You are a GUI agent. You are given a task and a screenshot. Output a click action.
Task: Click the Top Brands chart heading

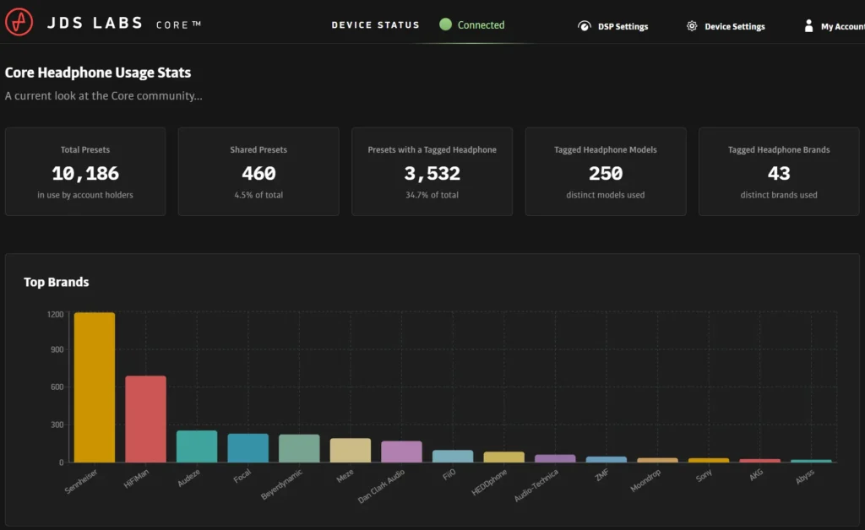(57, 282)
